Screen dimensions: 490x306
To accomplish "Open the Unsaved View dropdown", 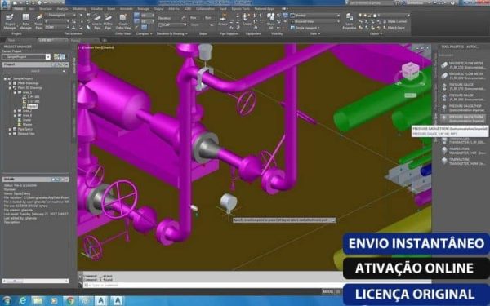I will 314,21.
